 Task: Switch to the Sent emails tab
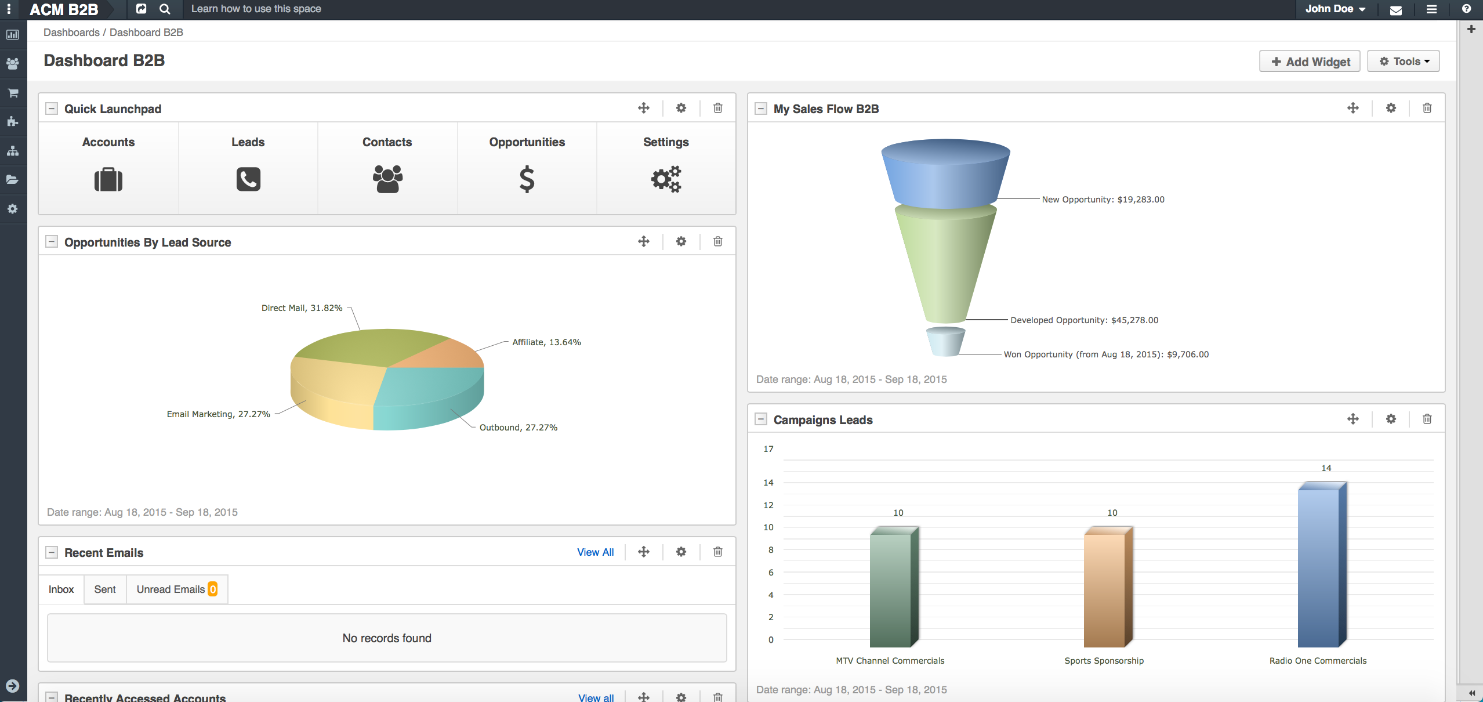[x=105, y=589]
